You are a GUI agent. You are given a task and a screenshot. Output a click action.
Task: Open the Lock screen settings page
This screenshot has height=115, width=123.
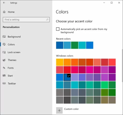[x=14, y=52]
